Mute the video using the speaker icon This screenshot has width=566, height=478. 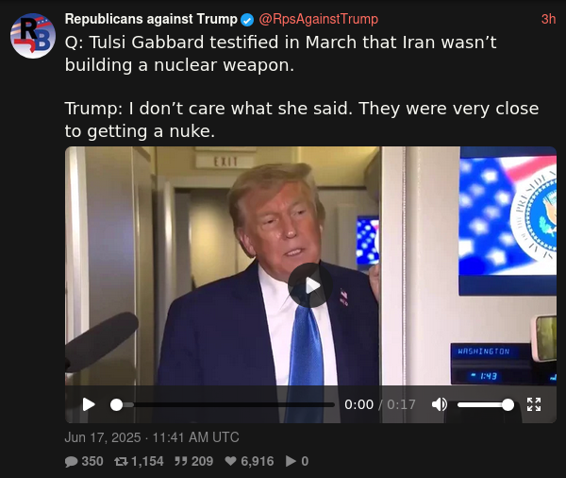click(440, 404)
